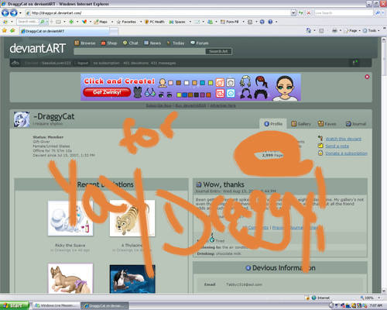Switch to the Faves tab
Screen dimensions: 387x310
pyautogui.click(x=327, y=124)
